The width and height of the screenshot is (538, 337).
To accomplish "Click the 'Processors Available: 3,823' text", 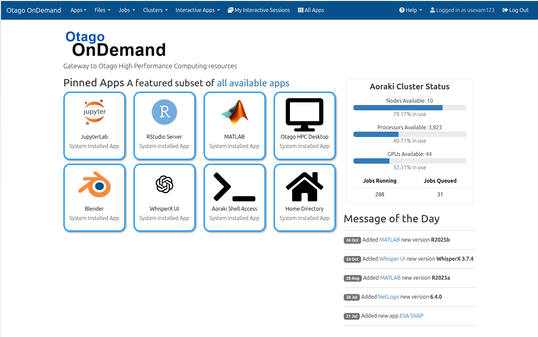I will click(410, 127).
